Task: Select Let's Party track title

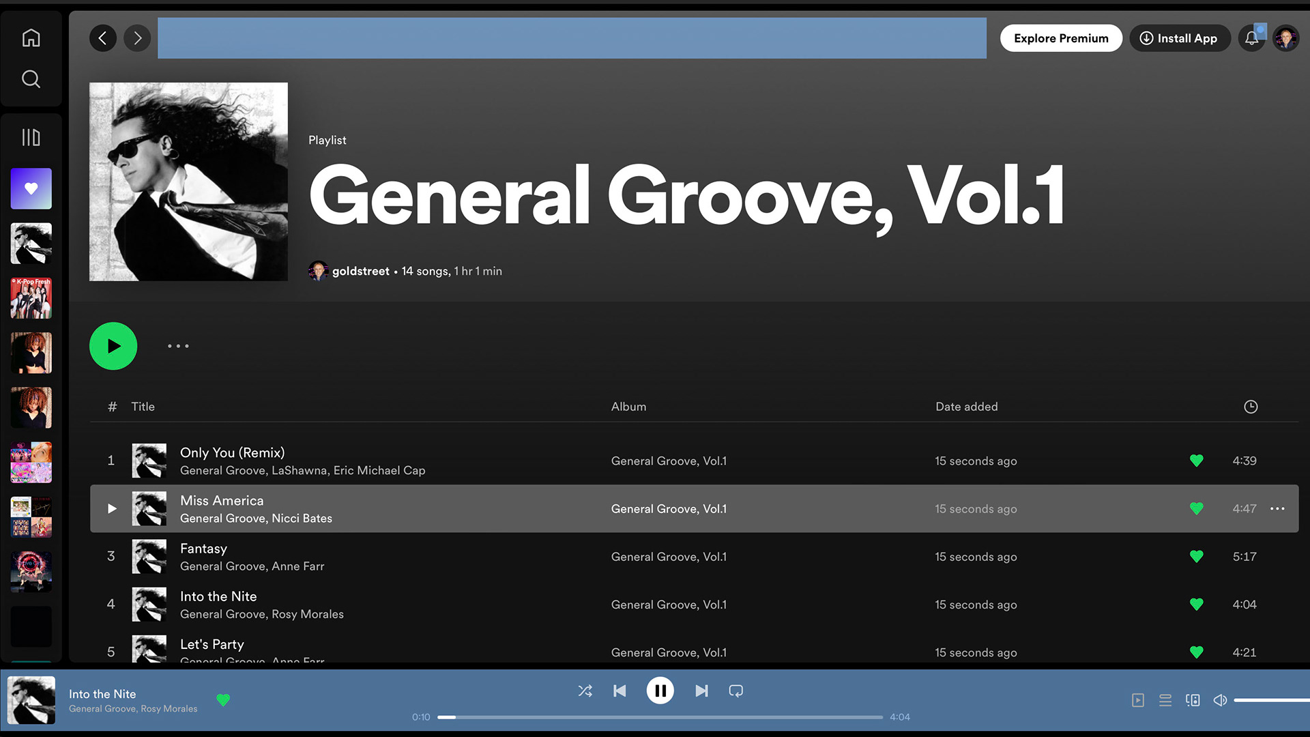Action: click(x=212, y=644)
